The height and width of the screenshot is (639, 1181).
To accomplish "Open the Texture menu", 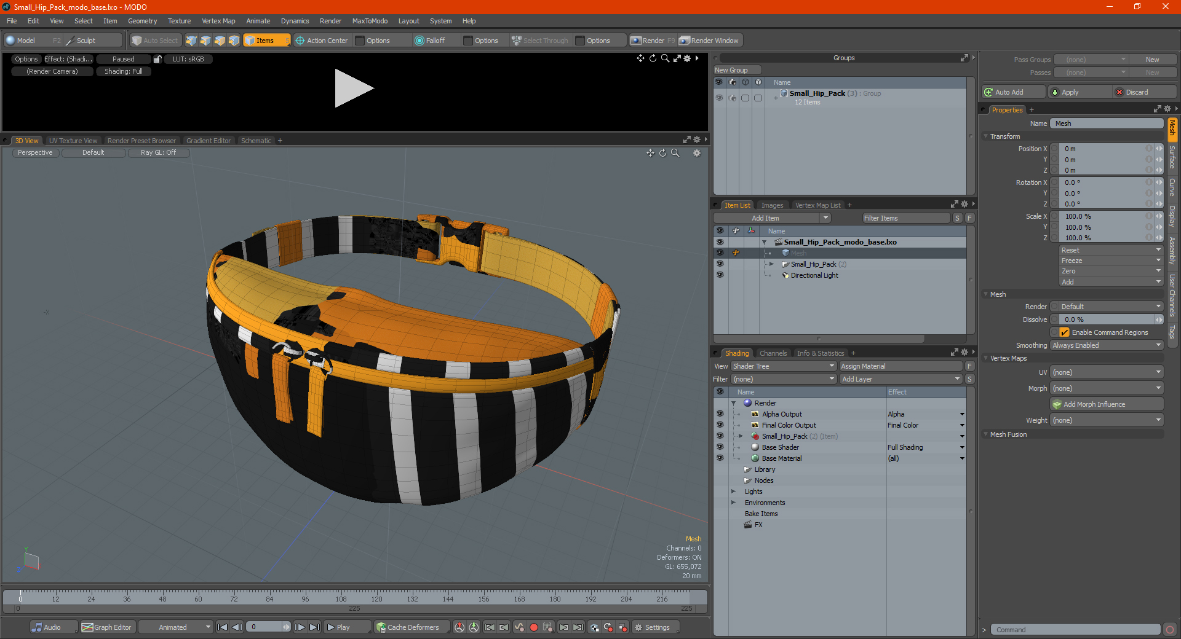I will (x=179, y=21).
